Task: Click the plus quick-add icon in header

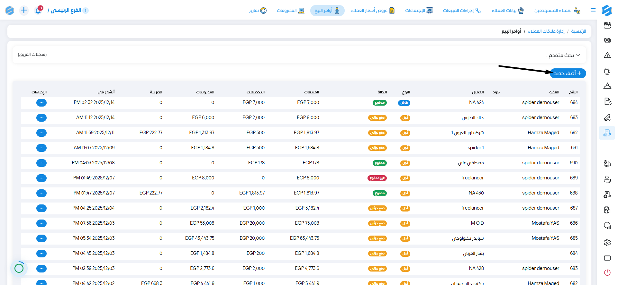Action: (24, 10)
